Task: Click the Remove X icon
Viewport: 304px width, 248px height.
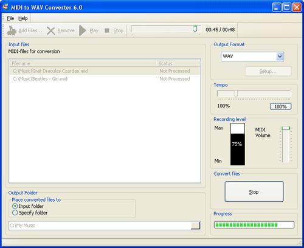Action: (51, 31)
